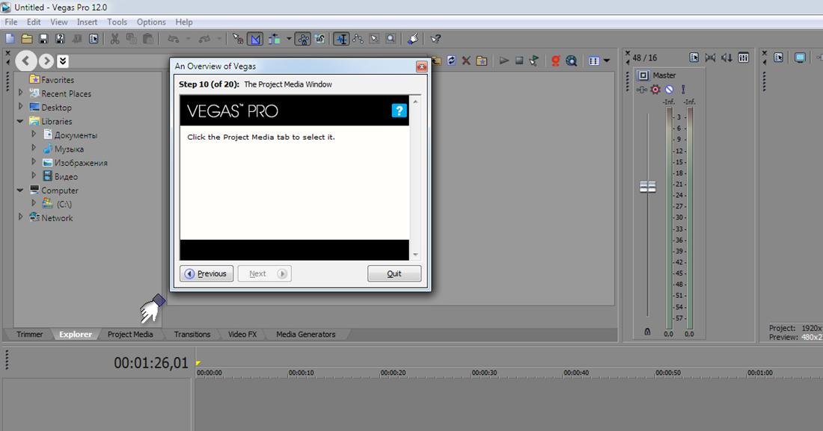823x431 pixels.
Task: Toggle Downmix Output on the Master Bus
Action: pyautogui.click(x=710, y=58)
